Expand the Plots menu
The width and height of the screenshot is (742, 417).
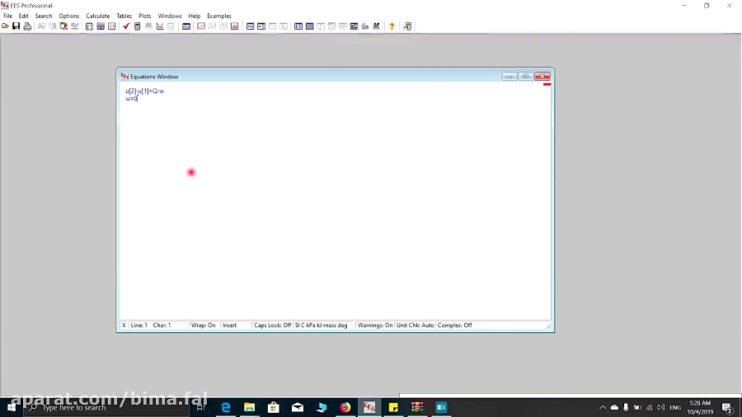tap(145, 16)
